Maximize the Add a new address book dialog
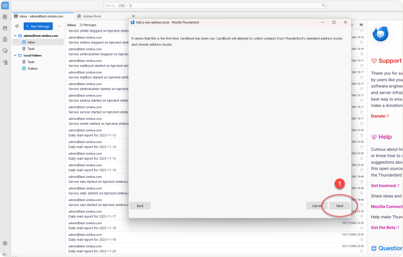The image size is (403, 257). 334,22
